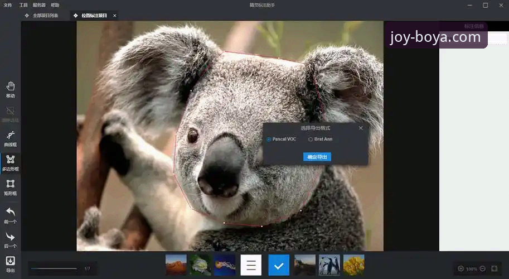Click the zoom in plus icon
This screenshot has width=509, height=279.
click(x=460, y=268)
